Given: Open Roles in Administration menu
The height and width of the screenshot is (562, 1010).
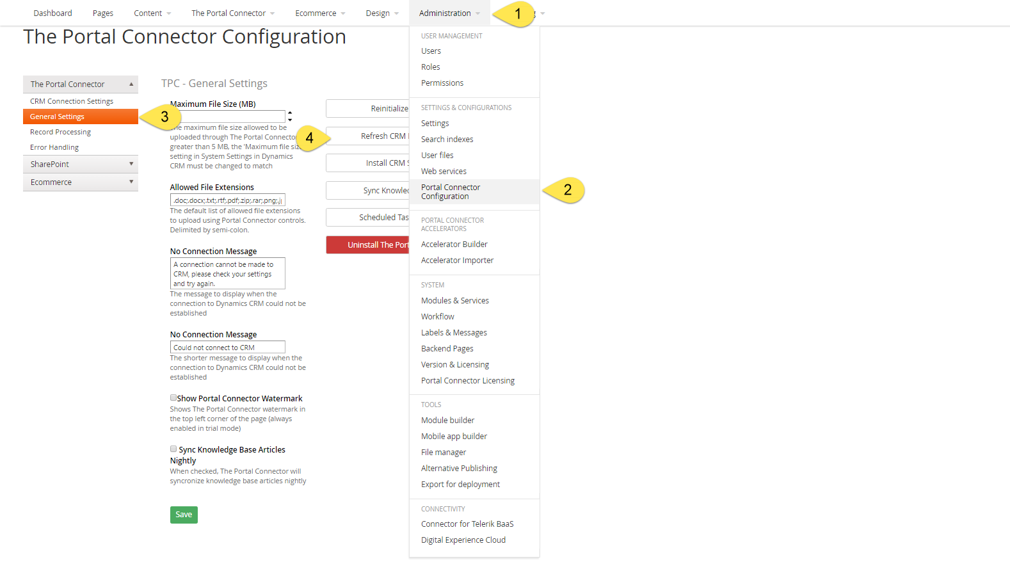Looking at the screenshot, I should pos(430,67).
